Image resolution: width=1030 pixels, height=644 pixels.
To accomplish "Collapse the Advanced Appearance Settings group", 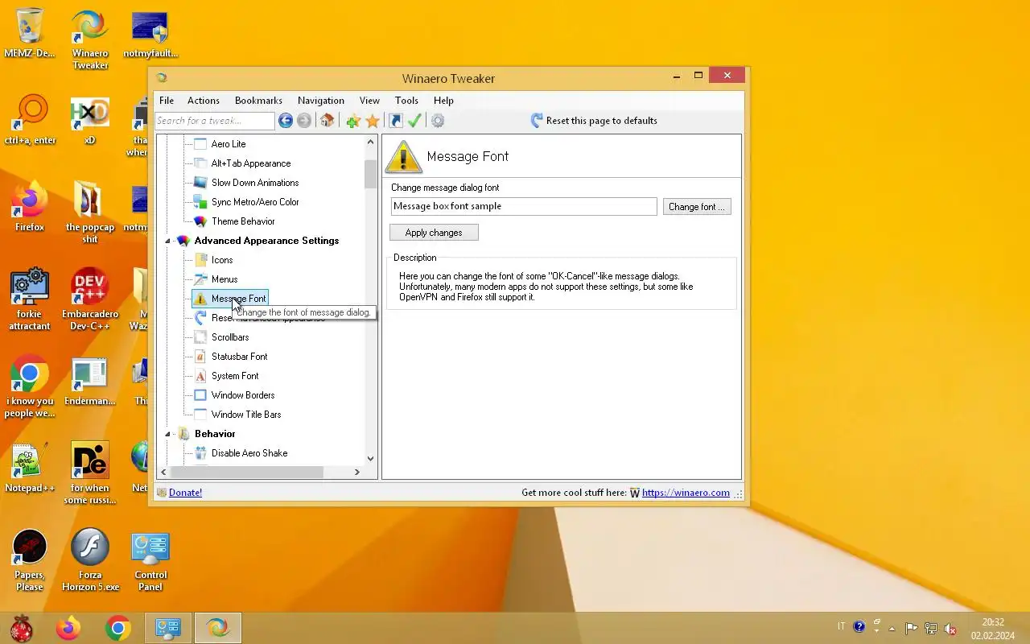I will (168, 241).
